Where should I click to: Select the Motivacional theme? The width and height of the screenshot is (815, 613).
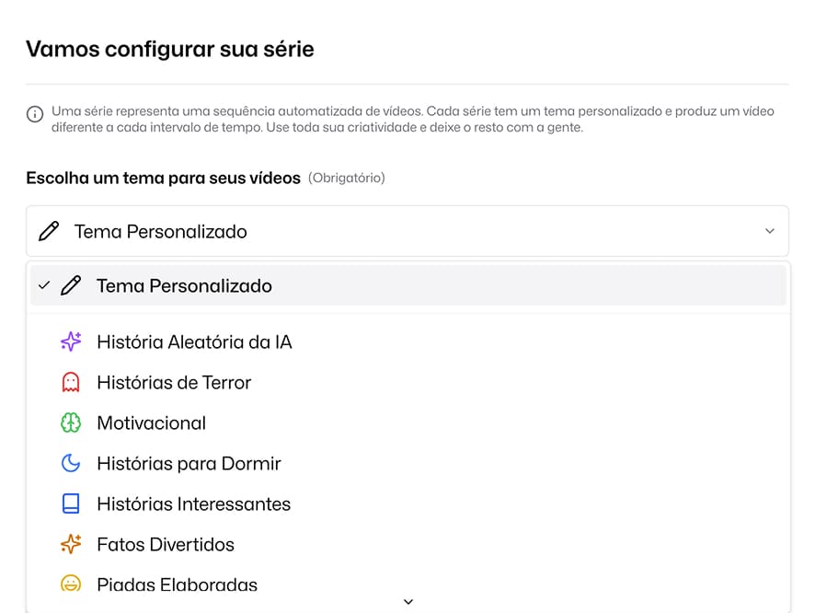coord(408,422)
